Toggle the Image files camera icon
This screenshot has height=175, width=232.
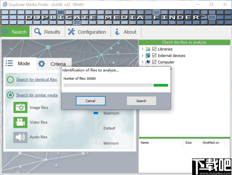click(20, 107)
